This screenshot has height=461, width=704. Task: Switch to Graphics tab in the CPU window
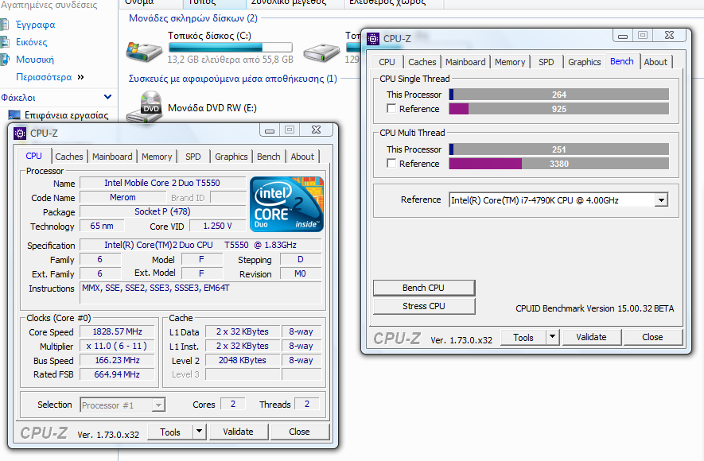(x=231, y=157)
